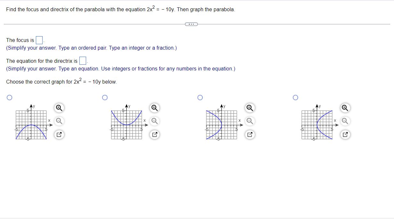Zoom in on the fourth graph option

(x=344, y=108)
